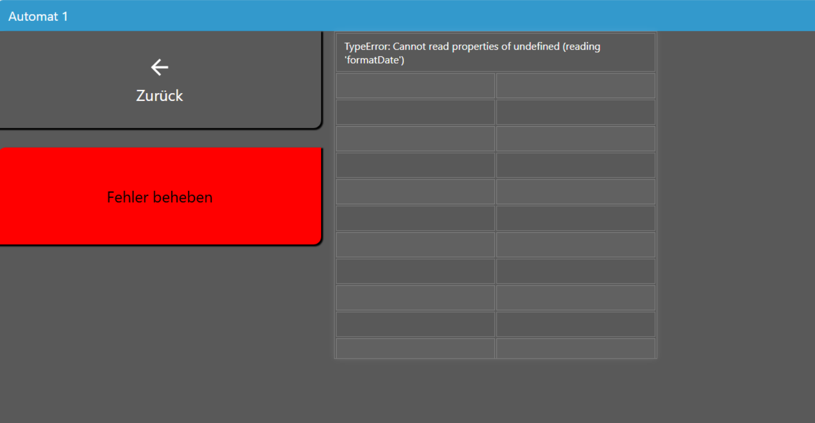Choose eighth empty table row's left cell
The height and width of the screenshot is (423, 815).
click(x=415, y=271)
